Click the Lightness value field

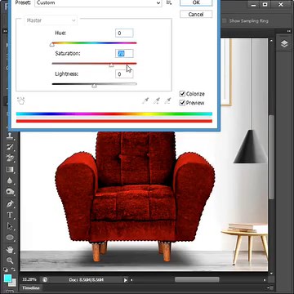[124, 74]
